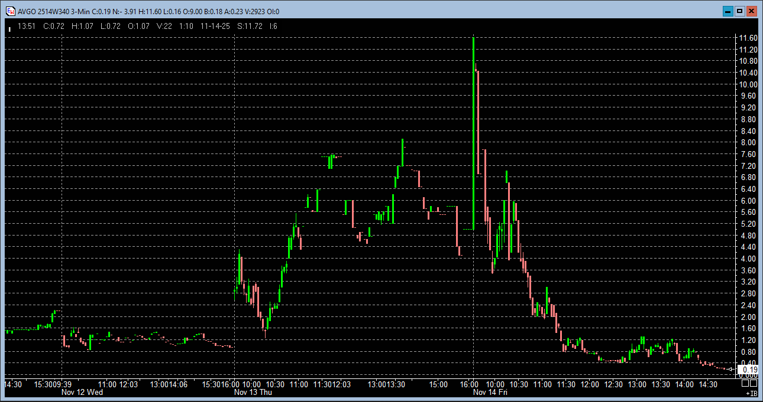Click the Nov 14 Fri date label
The height and width of the screenshot is (402, 763).
(x=490, y=392)
